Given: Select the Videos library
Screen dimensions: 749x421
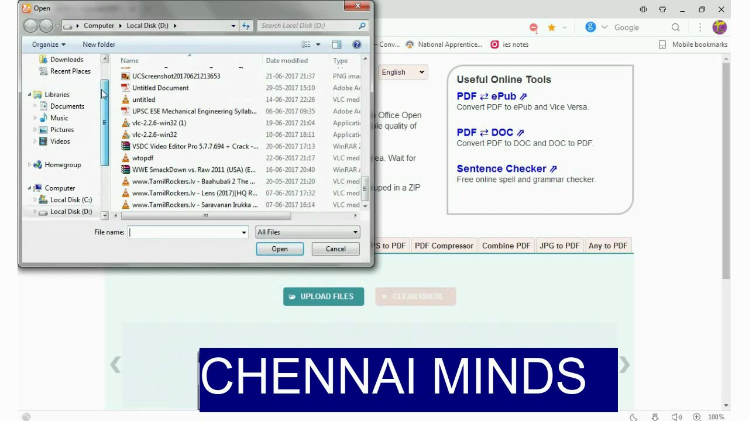Looking at the screenshot, I should (x=60, y=142).
